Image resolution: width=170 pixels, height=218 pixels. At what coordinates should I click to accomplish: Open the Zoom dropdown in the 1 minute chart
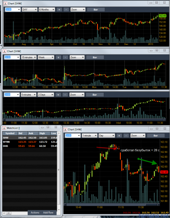coord(138,136)
